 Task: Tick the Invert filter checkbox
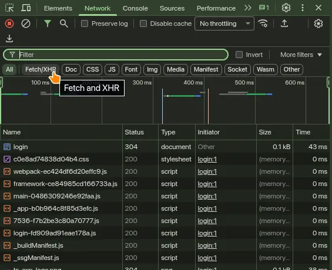(x=239, y=55)
